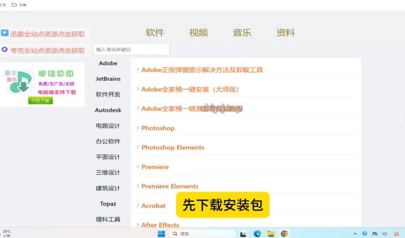Click the Quark icon beside 夸克全站点资源
The height and width of the screenshot is (238, 405).
click(x=5, y=49)
